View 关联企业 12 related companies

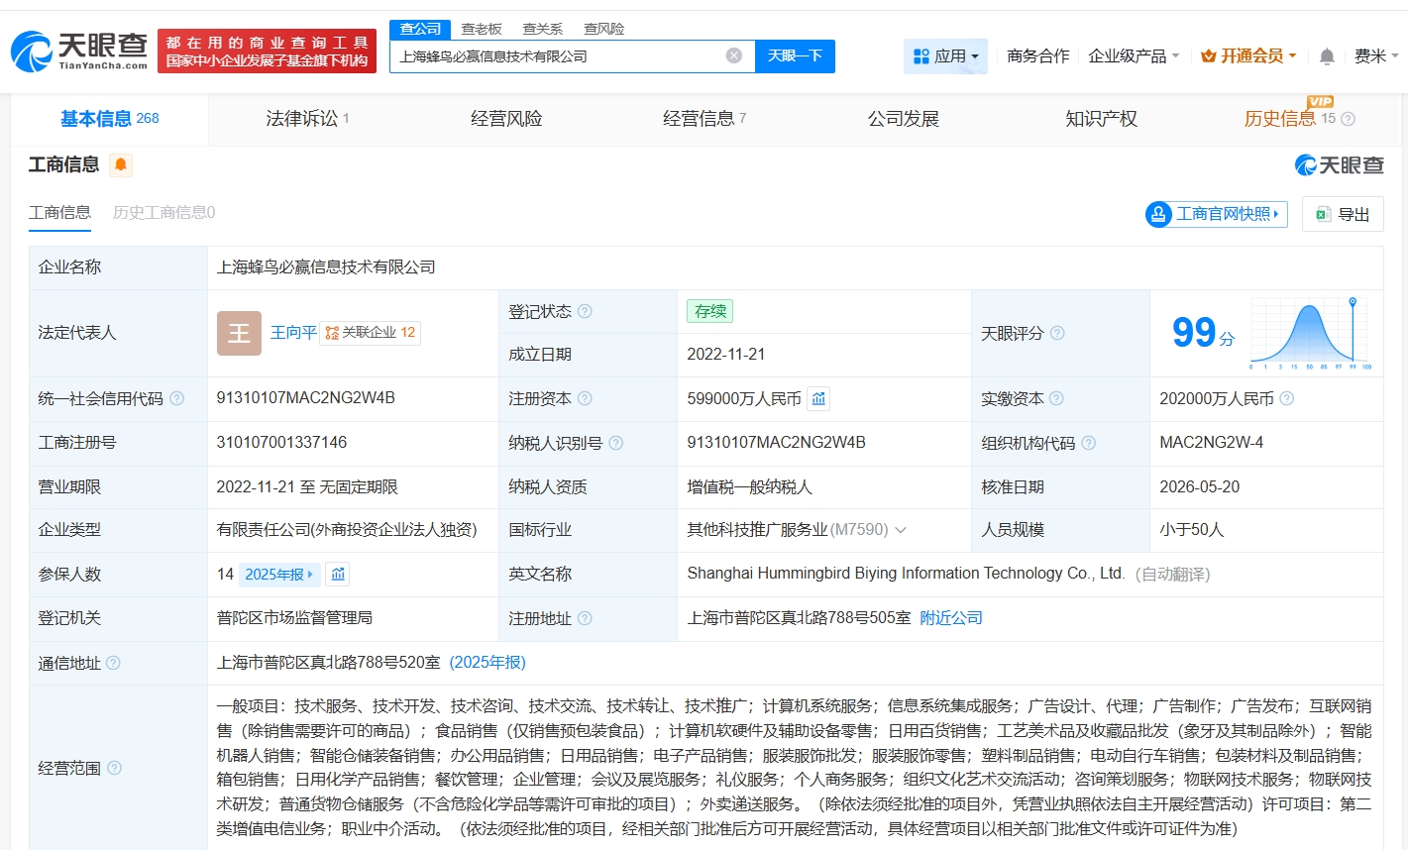point(371,332)
